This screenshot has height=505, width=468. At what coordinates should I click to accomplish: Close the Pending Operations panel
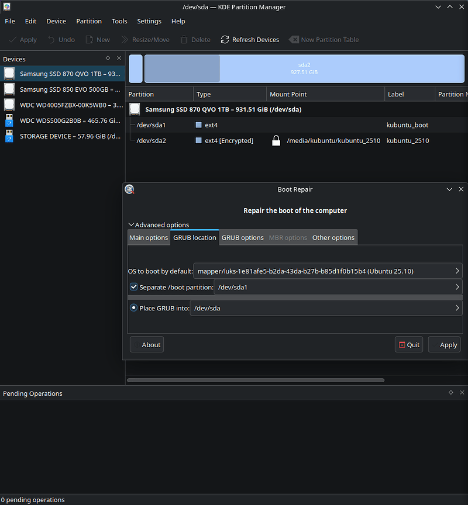[x=462, y=393]
